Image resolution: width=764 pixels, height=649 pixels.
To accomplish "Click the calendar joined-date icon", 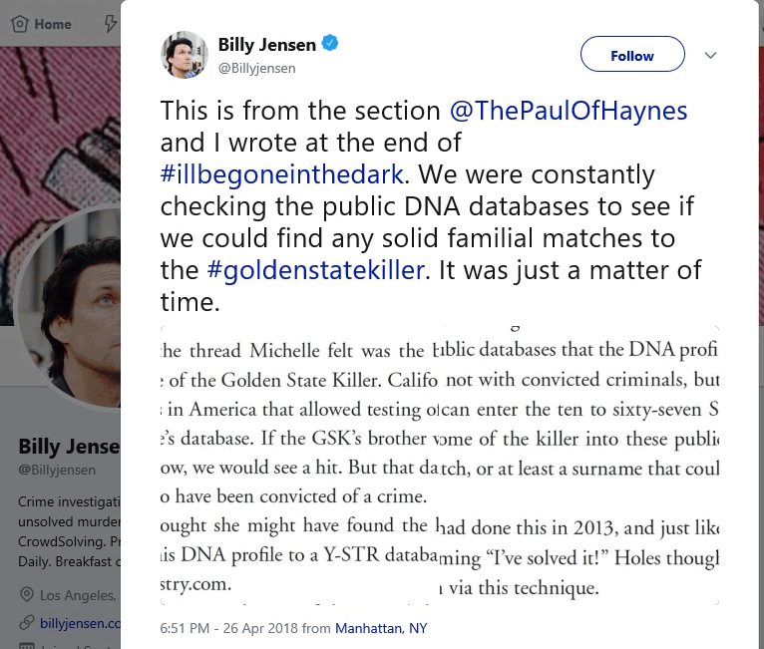I will coord(25,645).
